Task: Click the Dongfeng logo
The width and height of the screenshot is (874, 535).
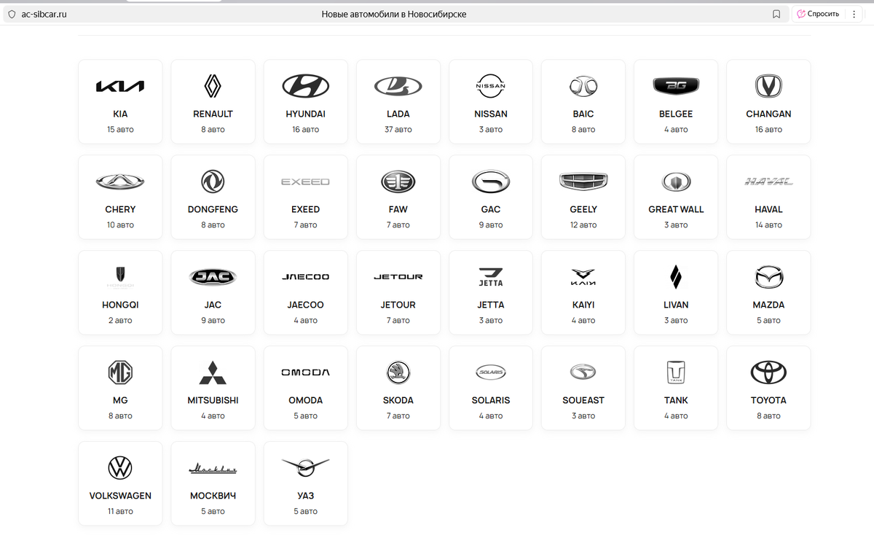Action: tap(213, 181)
